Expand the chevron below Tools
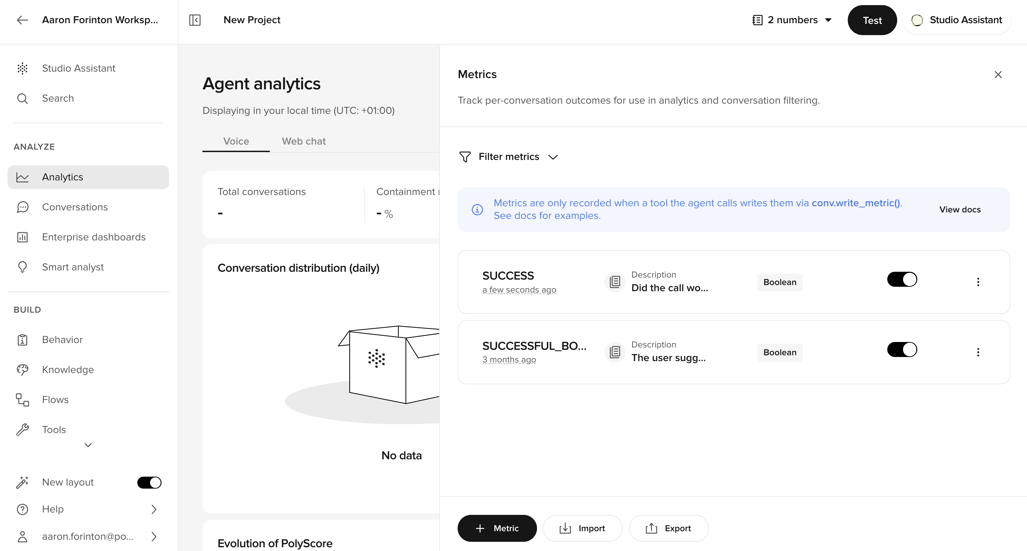The image size is (1027, 551). (88, 445)
